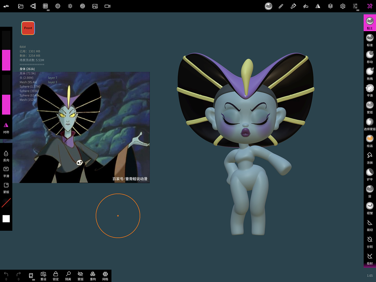
Task: Select the 移动 move tool
Action: point(370,57)
